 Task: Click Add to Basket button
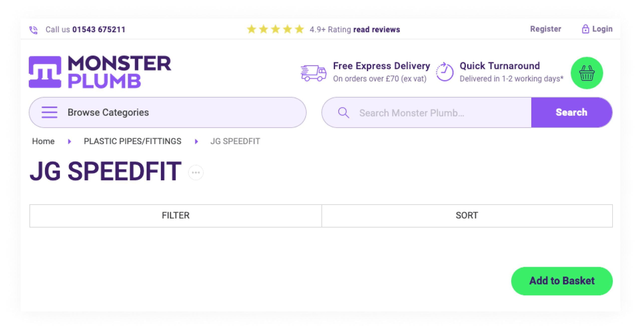562,281
